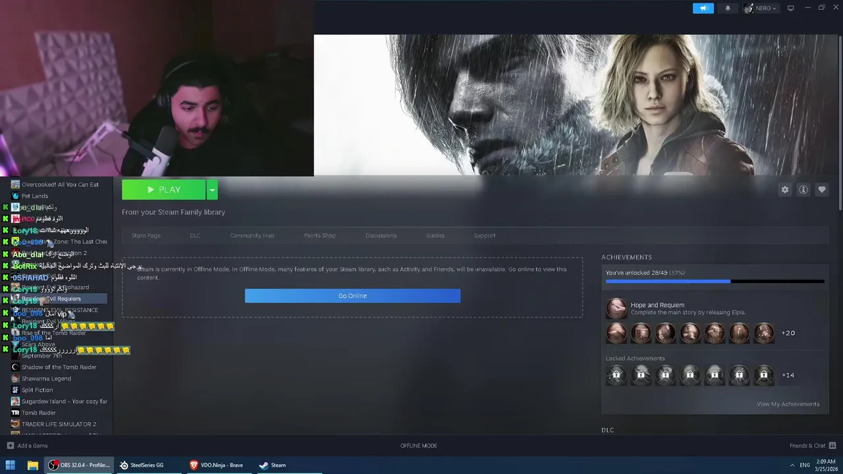Open the taskbar clock showing 2:09 AM

pos(825,465)
